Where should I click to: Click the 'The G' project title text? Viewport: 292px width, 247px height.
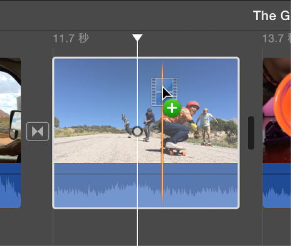coord(272,16)
